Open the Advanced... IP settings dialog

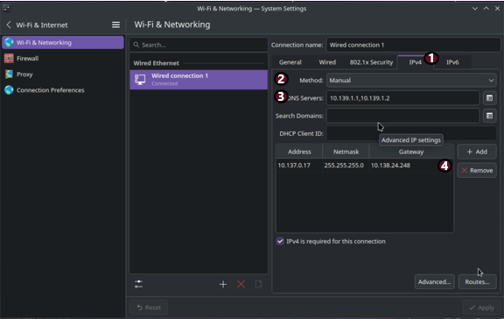coord(434,281)
